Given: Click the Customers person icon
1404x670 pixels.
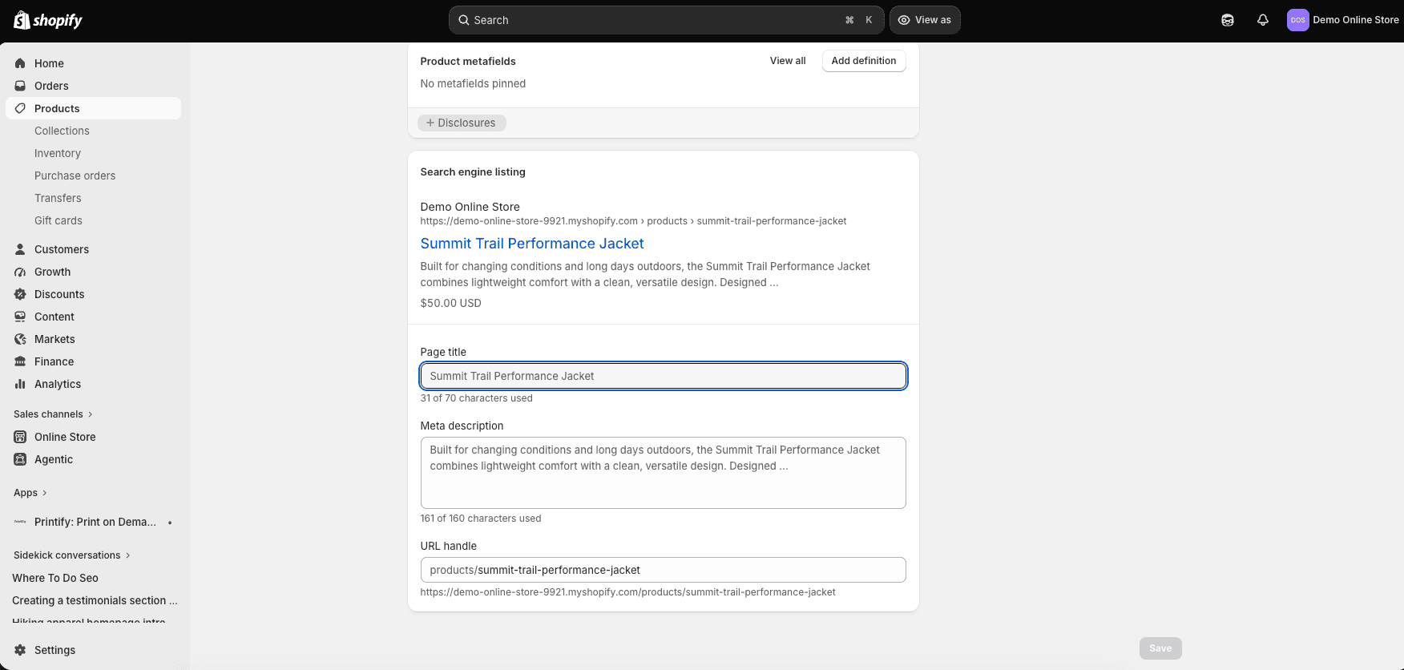Looking at the screenshot, I should coord(20,249).
